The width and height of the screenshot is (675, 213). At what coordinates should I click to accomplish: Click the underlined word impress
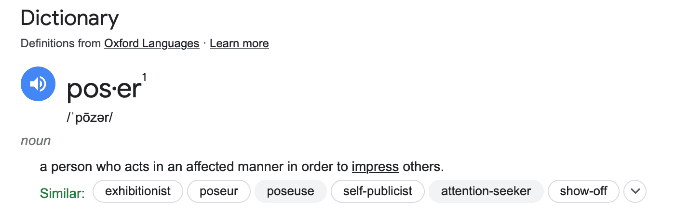(x=375, y=167)
